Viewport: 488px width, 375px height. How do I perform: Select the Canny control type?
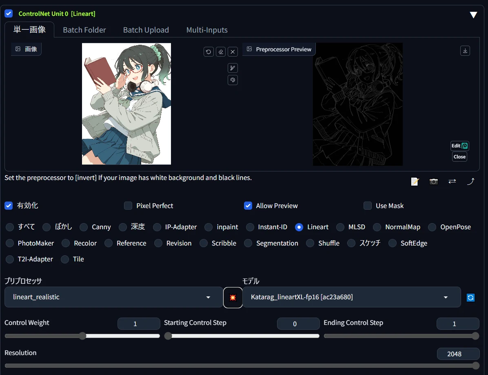click(x=84, y=227)
